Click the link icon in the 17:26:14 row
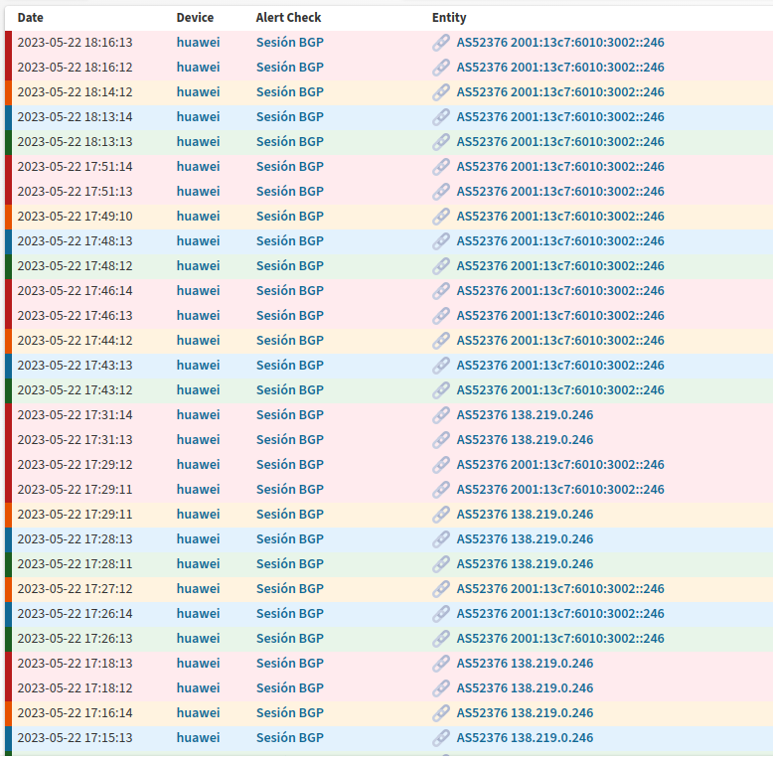 [x=441, y=614]
